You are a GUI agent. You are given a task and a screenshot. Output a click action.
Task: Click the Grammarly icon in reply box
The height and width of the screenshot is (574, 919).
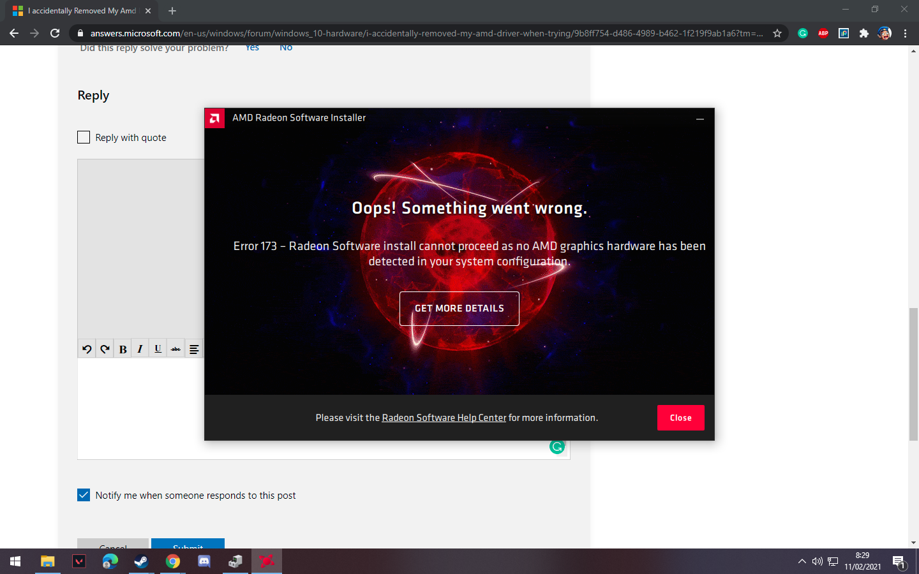(557, 447)
